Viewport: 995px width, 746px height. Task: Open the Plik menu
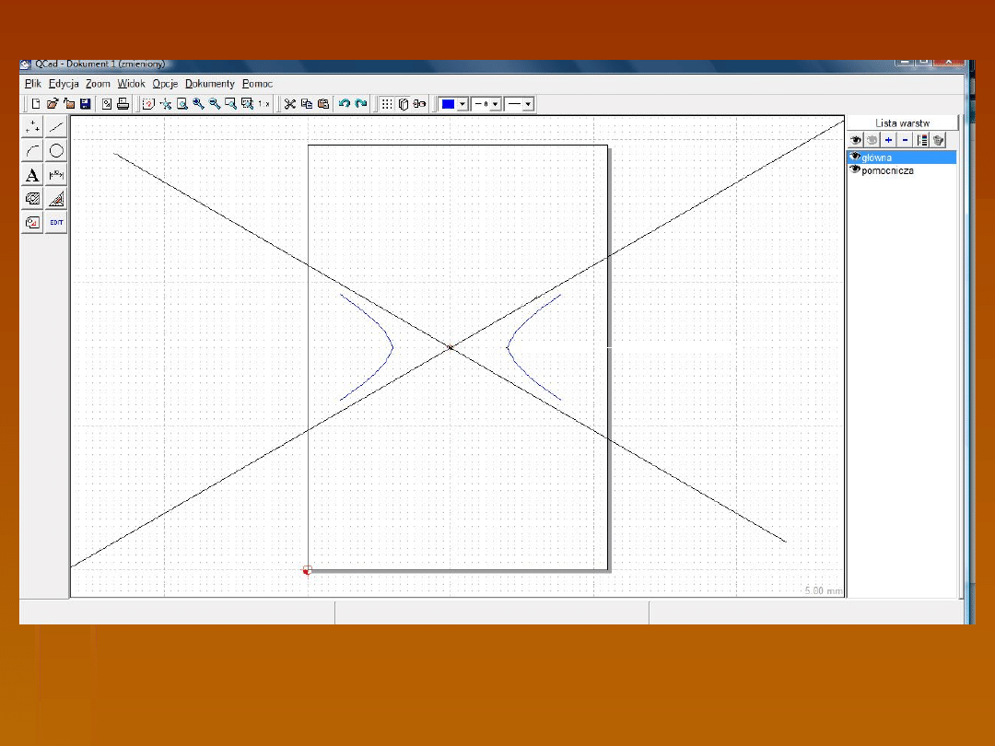(33, 84)
